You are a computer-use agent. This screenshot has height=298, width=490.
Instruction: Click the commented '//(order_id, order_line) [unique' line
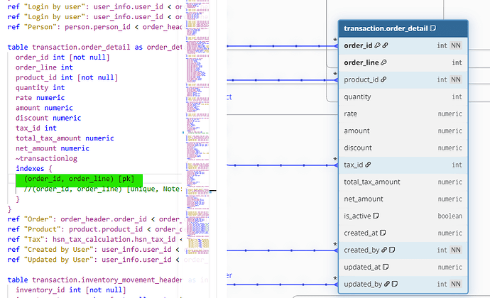102,189
